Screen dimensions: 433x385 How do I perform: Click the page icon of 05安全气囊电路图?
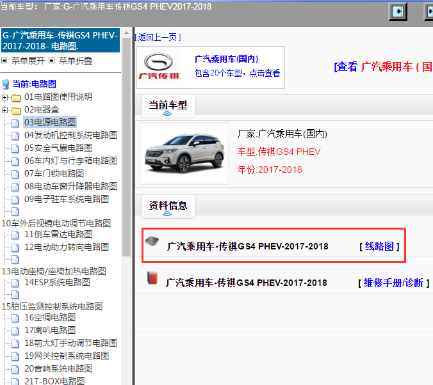[x=15, y=148]
